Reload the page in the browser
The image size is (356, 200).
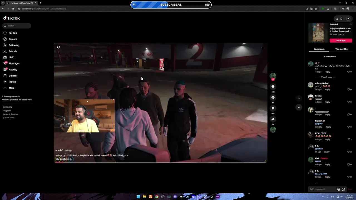tap(13, 9)
